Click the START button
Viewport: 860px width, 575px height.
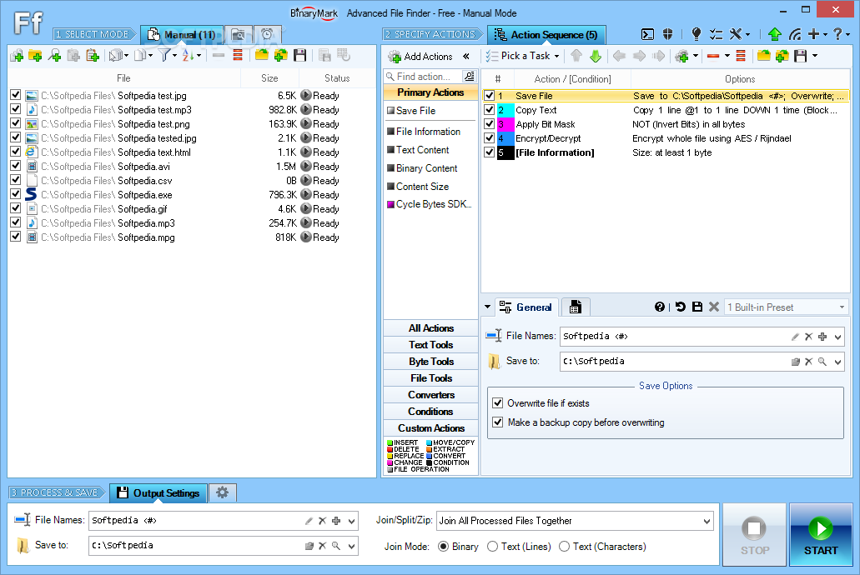click(821, 535)
